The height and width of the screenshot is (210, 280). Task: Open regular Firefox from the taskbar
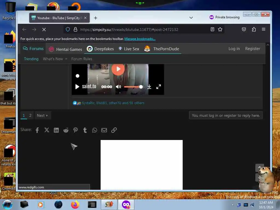[75, 205]
